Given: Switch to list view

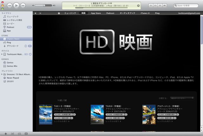Looking at the screenshot, I should pos(151,5).
